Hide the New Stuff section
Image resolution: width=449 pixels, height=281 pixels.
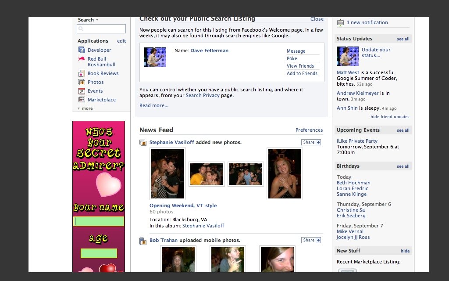(405, 251)
